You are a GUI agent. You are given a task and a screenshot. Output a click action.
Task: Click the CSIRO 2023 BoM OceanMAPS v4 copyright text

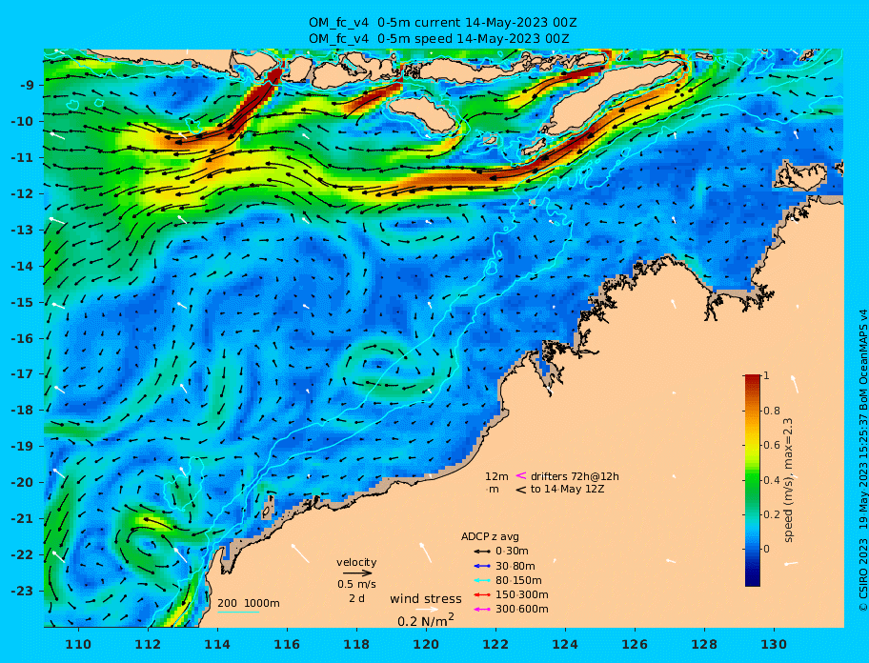tap(863, 460)
